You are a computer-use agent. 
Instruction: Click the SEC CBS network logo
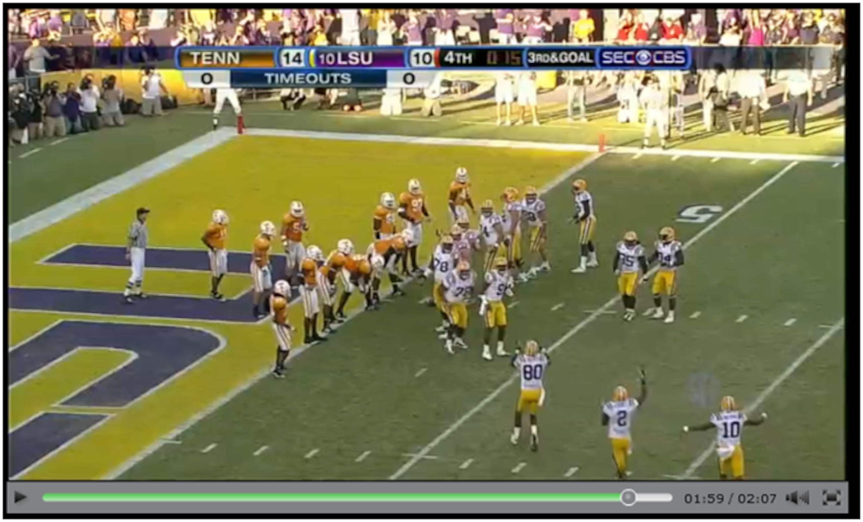click(644, 58)
